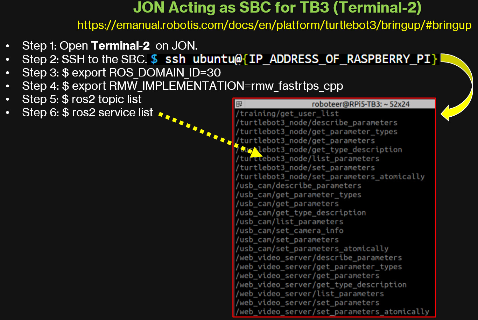Click Step 3 export ROS_DOMAIN_ID=30 line

pyautogui.click(x=121, y=73)
